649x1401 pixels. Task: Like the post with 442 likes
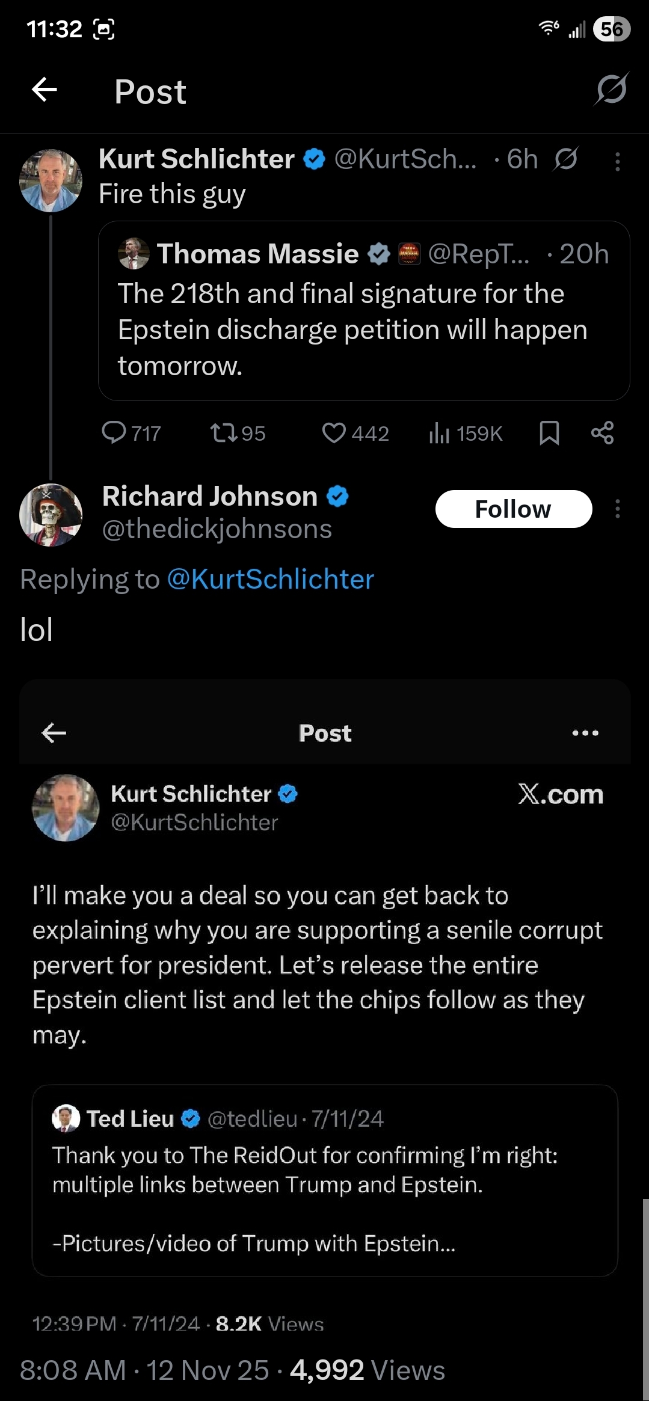coord(334,433)
